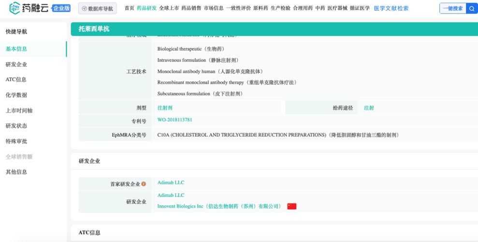
Task: Click the blue search magnifier icon
Action: pyautogui.click(x=472, y=9)
